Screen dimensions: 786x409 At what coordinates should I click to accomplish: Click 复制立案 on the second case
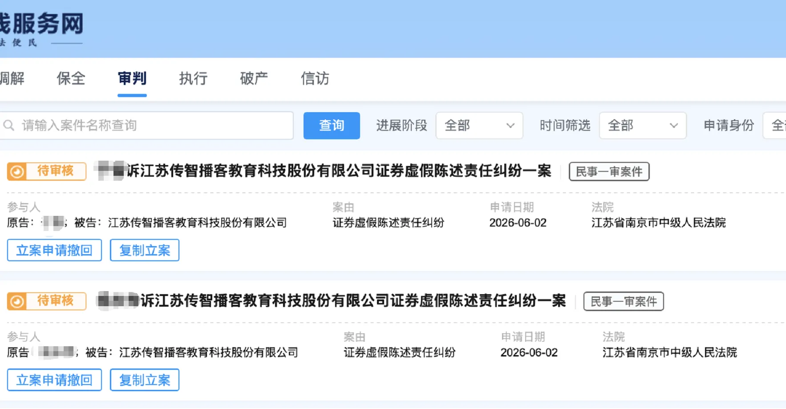tap(145, 380)
